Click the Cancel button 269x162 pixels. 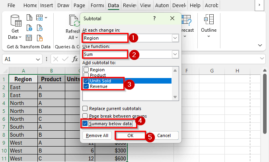(x=164, y=135)
